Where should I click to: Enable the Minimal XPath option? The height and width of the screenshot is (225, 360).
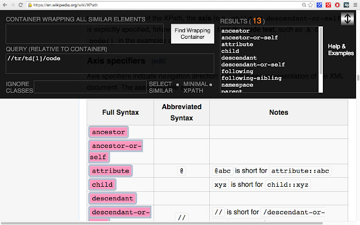211,84
